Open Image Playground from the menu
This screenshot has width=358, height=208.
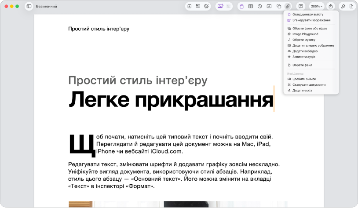pos(311,34)
